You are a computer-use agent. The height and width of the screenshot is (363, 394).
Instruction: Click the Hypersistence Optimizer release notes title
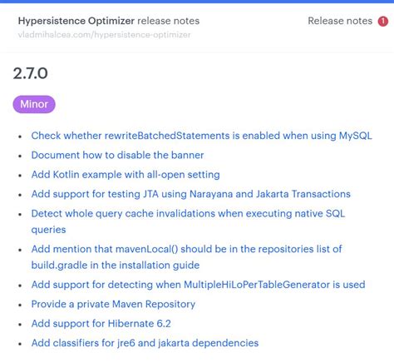tap(109, 21)
